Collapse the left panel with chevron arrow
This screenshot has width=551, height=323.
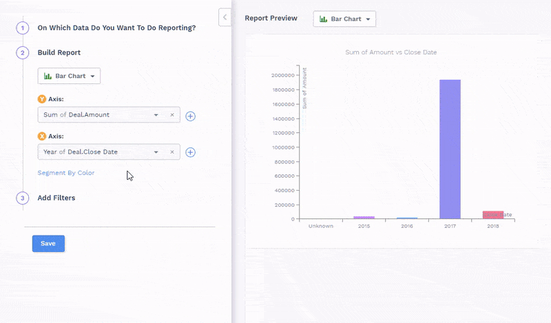(225, 17)
